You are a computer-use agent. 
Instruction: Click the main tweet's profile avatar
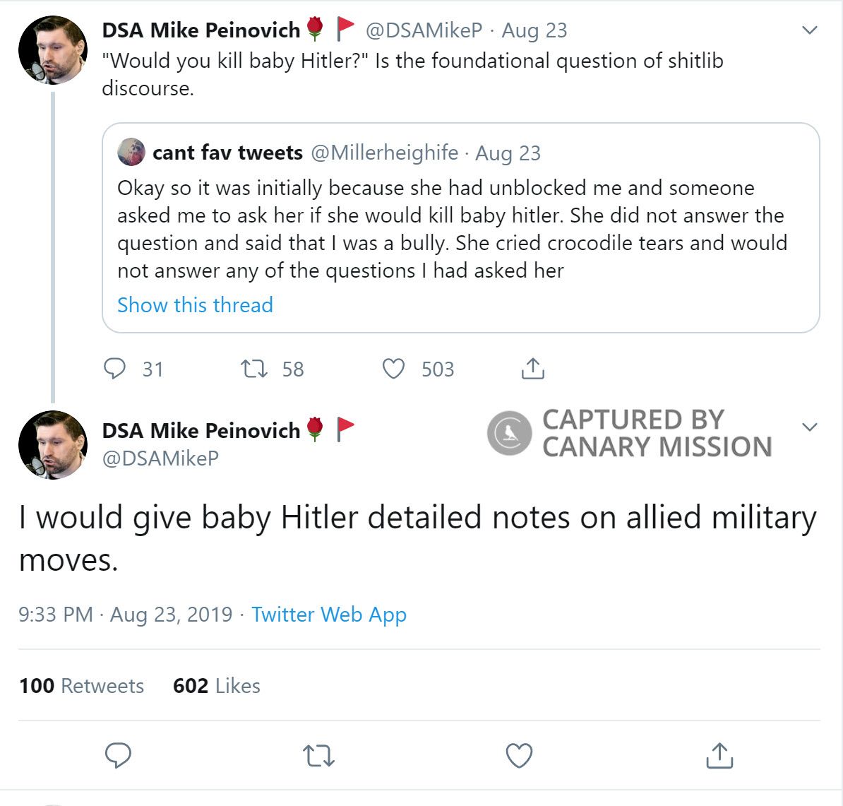pyautogui.click(x=53, y=445)
